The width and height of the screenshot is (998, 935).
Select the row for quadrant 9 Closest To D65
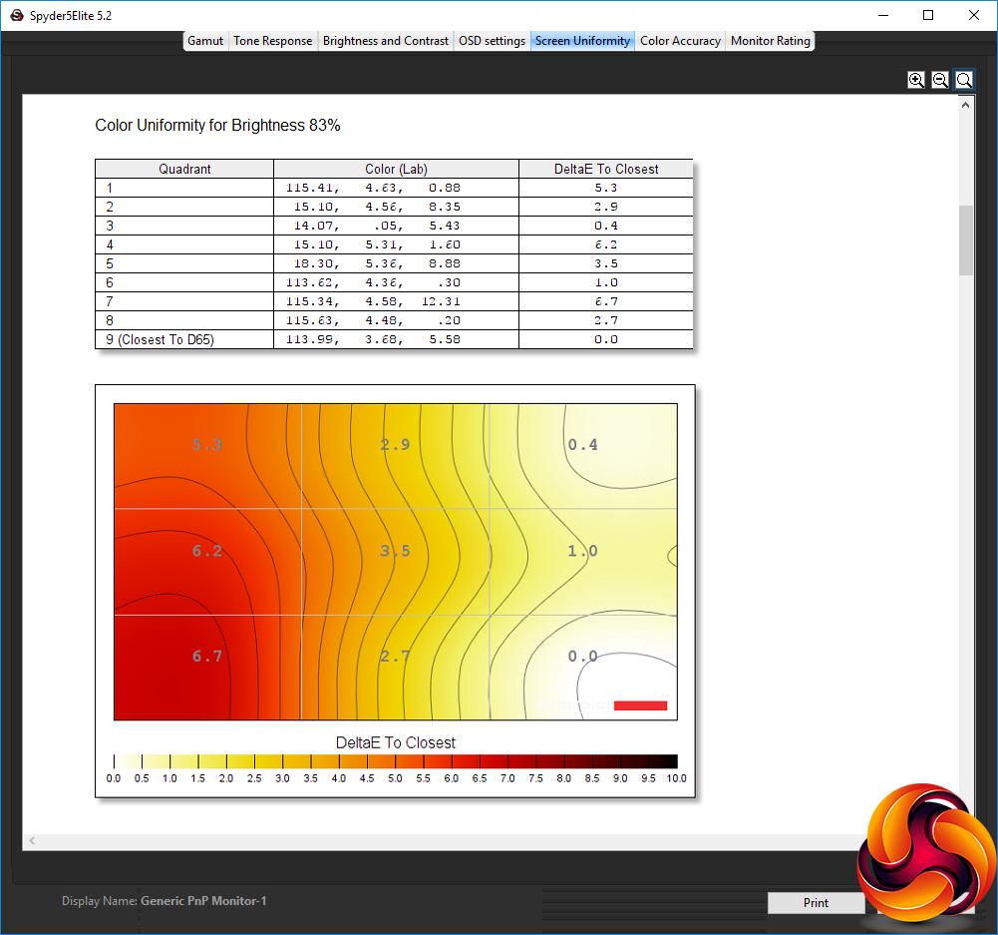[394, 339]
